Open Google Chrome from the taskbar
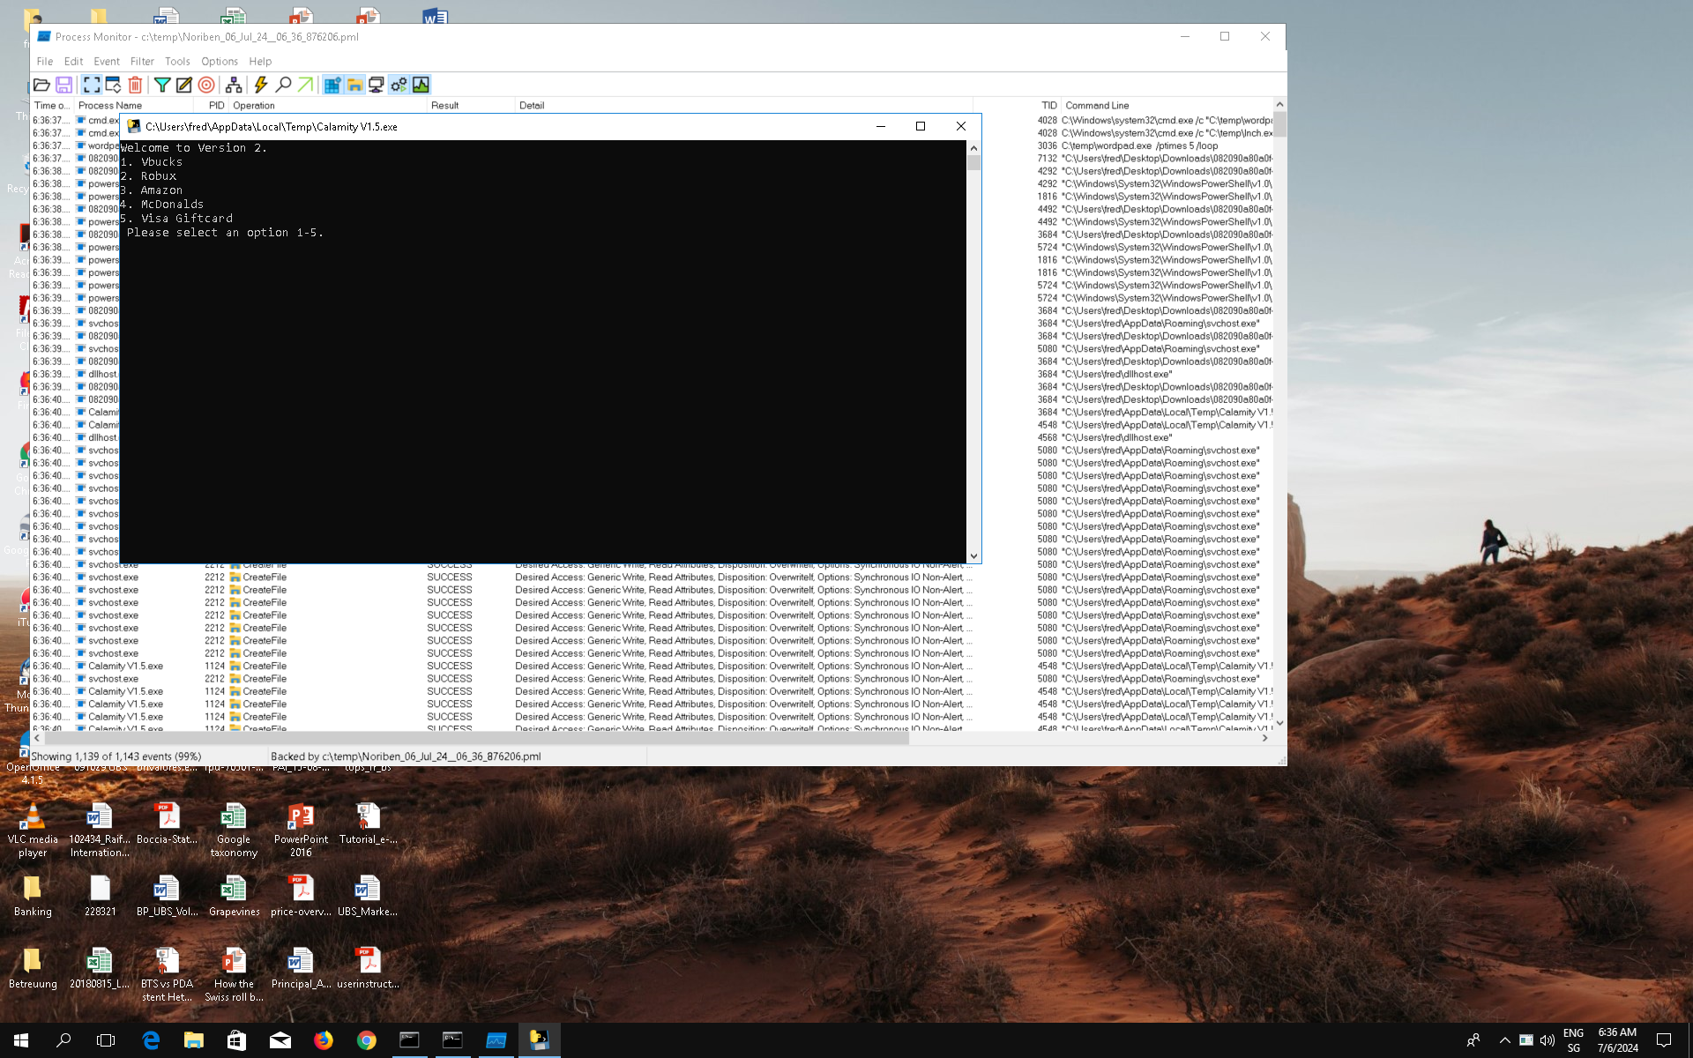Image resolution: width=1693 pixels, height=1058 pixels. tap(366, 1040)
